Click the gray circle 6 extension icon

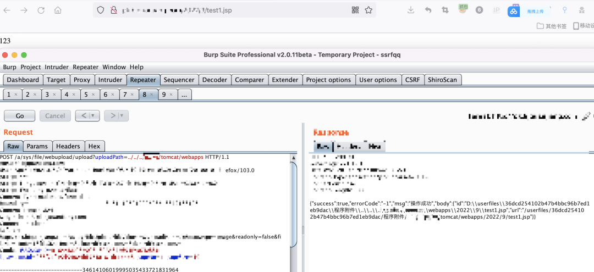[479, 10]
